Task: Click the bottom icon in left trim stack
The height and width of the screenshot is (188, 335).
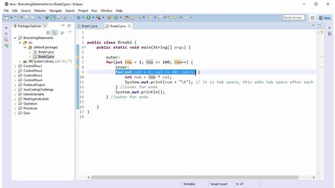Action: point(6,45)
